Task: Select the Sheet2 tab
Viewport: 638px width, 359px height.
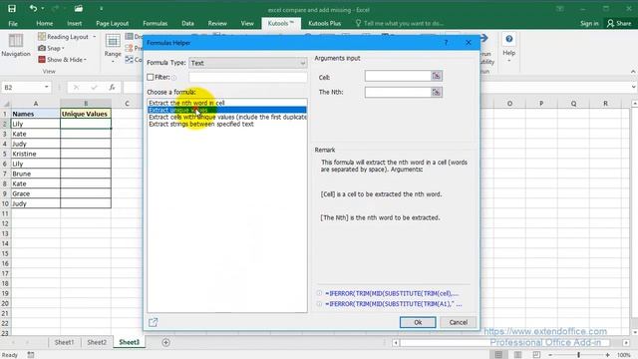Action: point(97,342)
